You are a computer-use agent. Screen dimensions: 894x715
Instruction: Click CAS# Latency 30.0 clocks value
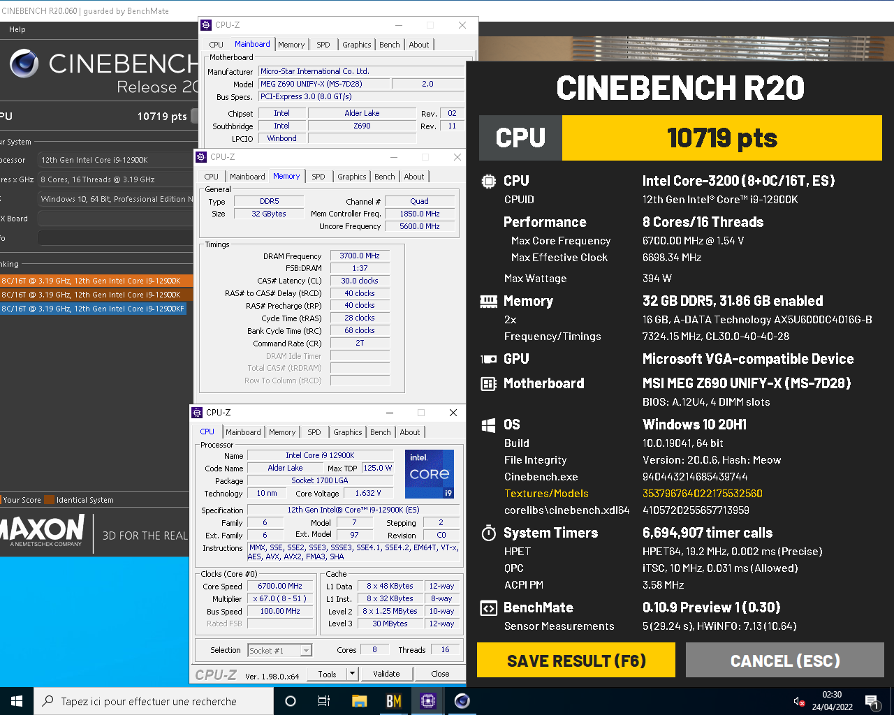click(x=360, y=281)
